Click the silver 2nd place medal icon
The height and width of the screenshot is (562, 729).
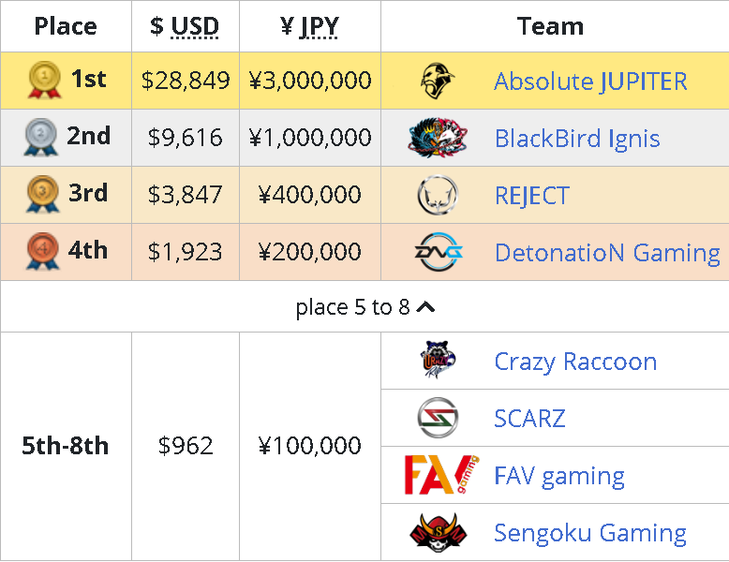pos(42,138)
